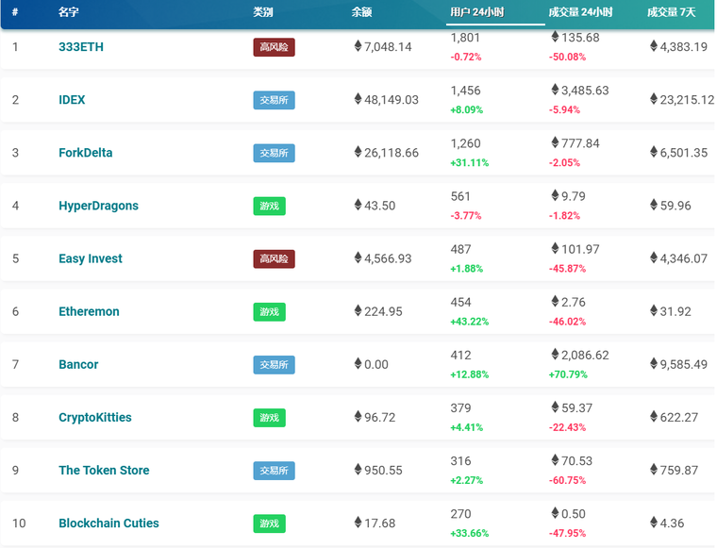The image size is (717, 548).
Task: Select the -50.08% volume change value
Action: pyautogui.click(x=568, y=58)
